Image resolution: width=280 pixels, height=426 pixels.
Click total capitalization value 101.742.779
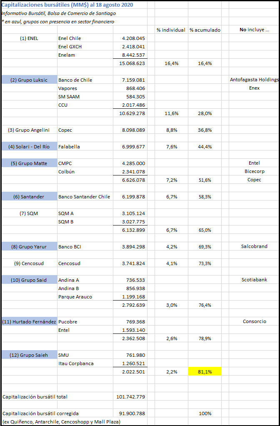(130, 397)
